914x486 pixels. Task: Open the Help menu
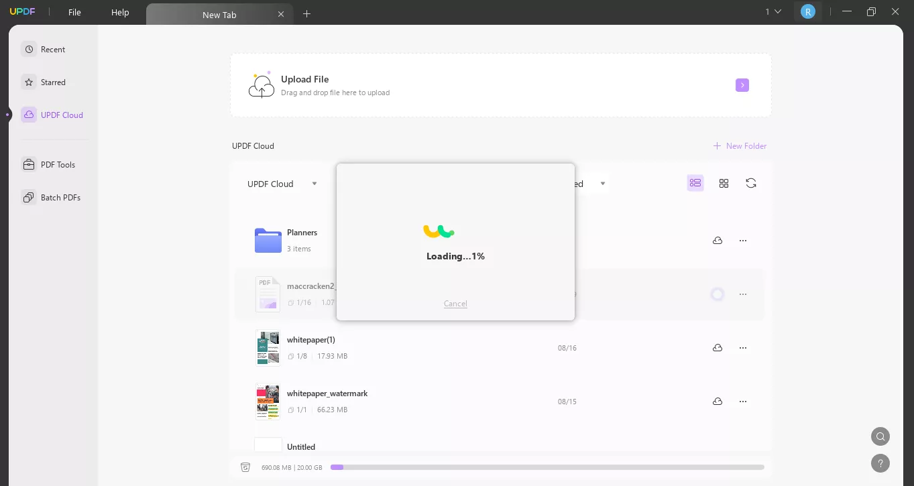tap(120, 12)
